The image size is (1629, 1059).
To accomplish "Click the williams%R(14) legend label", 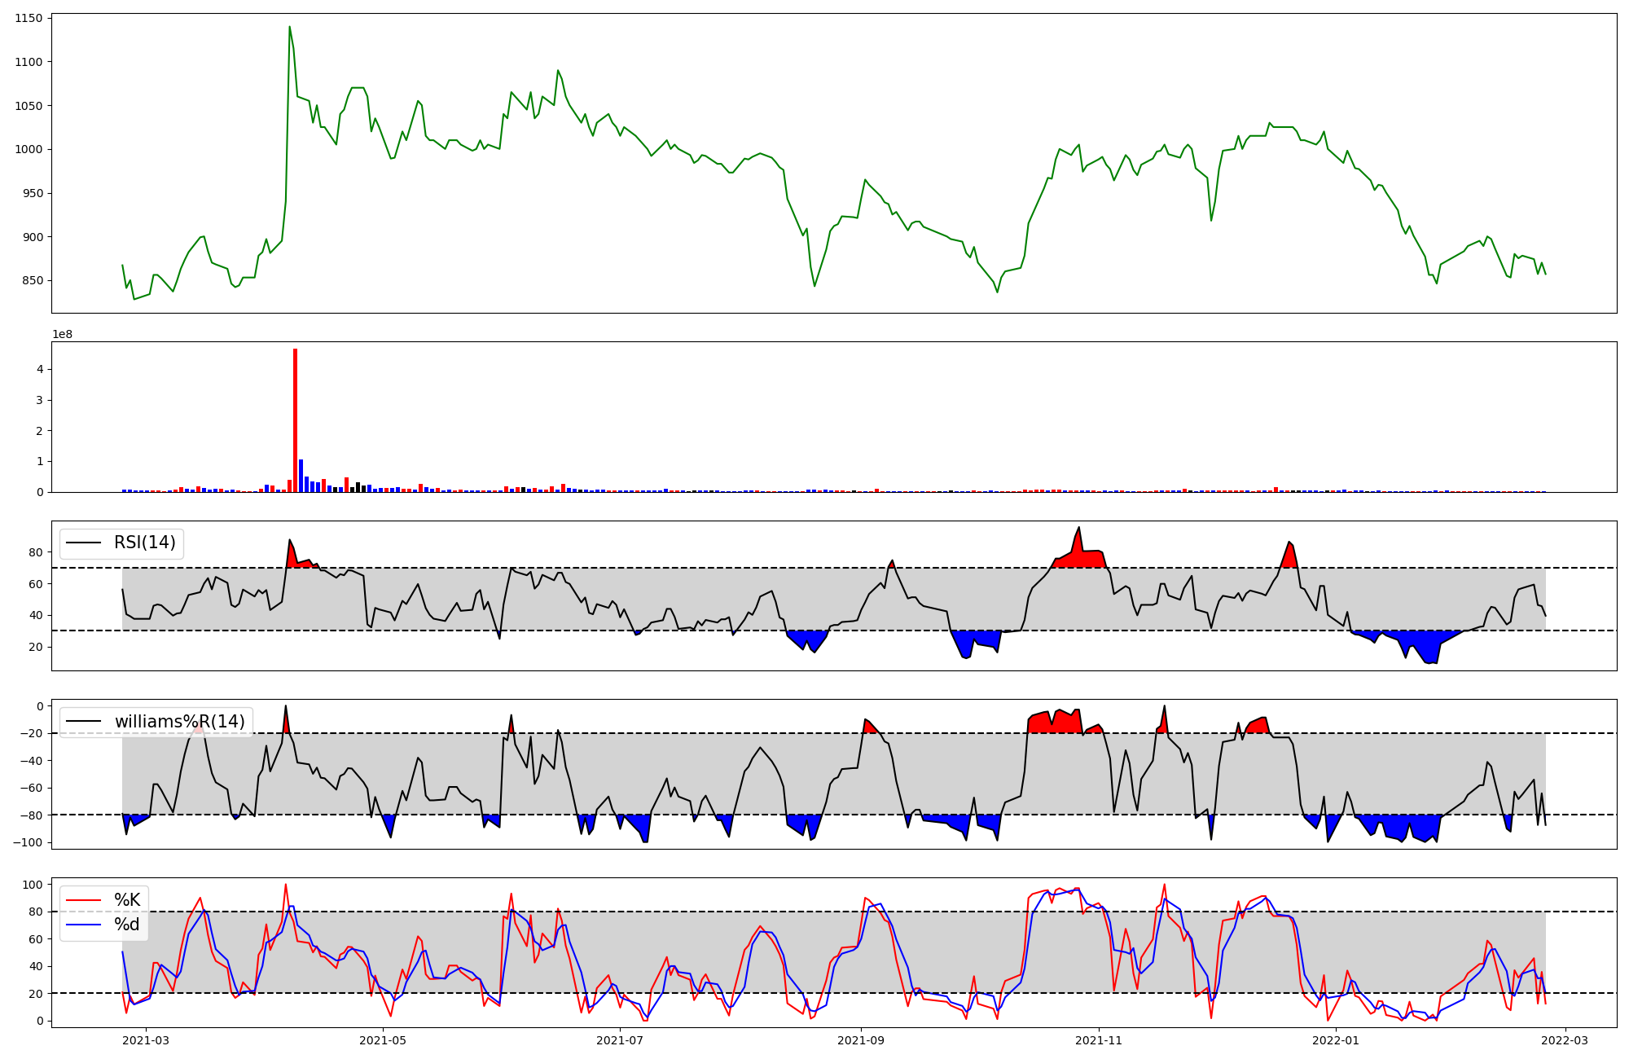I will (x=179, y=721).
